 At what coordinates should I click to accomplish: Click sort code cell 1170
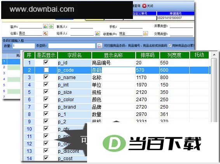pos(147,78)
